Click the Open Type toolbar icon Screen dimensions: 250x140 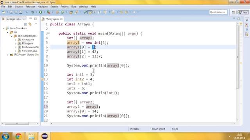[71, 12]
